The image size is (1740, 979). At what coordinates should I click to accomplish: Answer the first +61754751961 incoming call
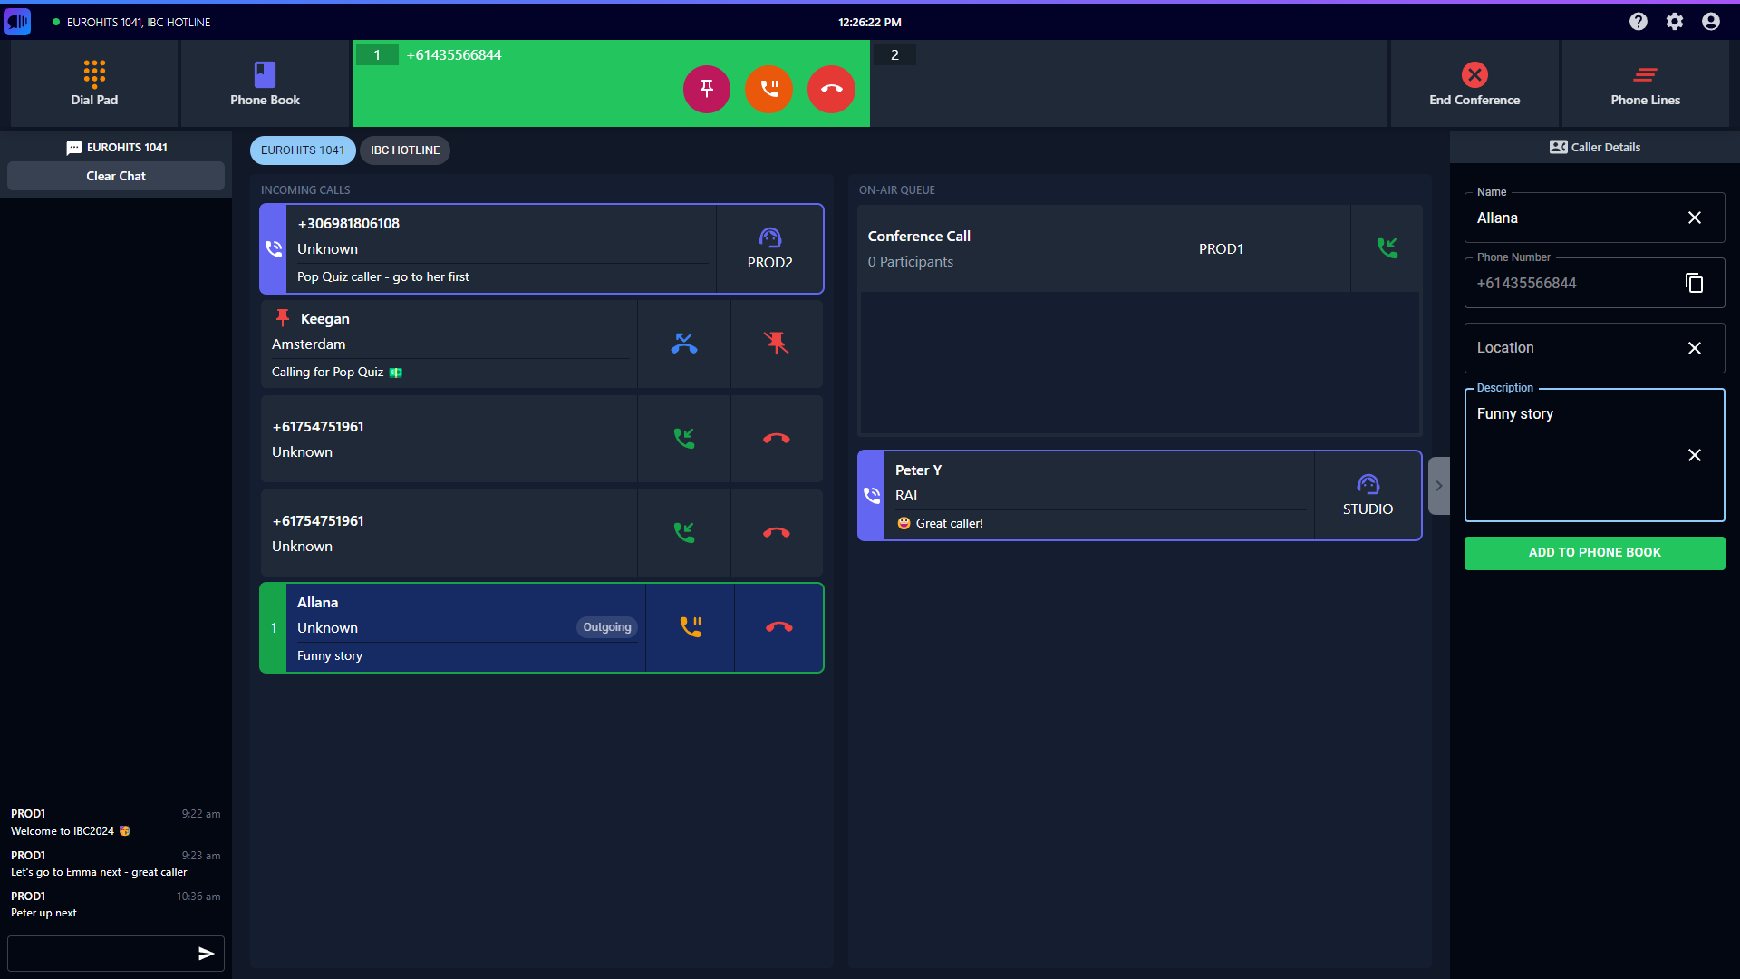point(684,438)
